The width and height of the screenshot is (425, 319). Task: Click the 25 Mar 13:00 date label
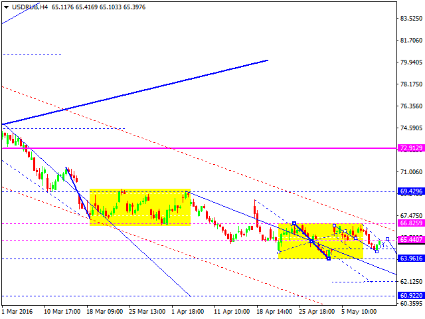(147, 312)
